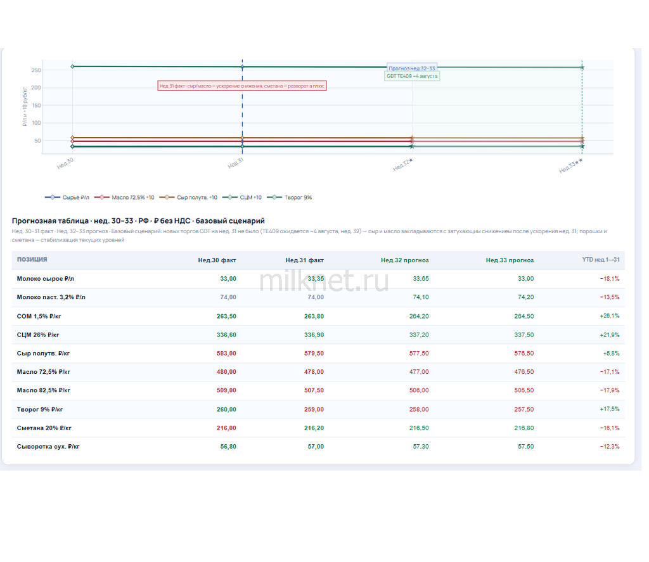Toggle the Масло 72,5% ÷10 legend series

coord(124,198)
